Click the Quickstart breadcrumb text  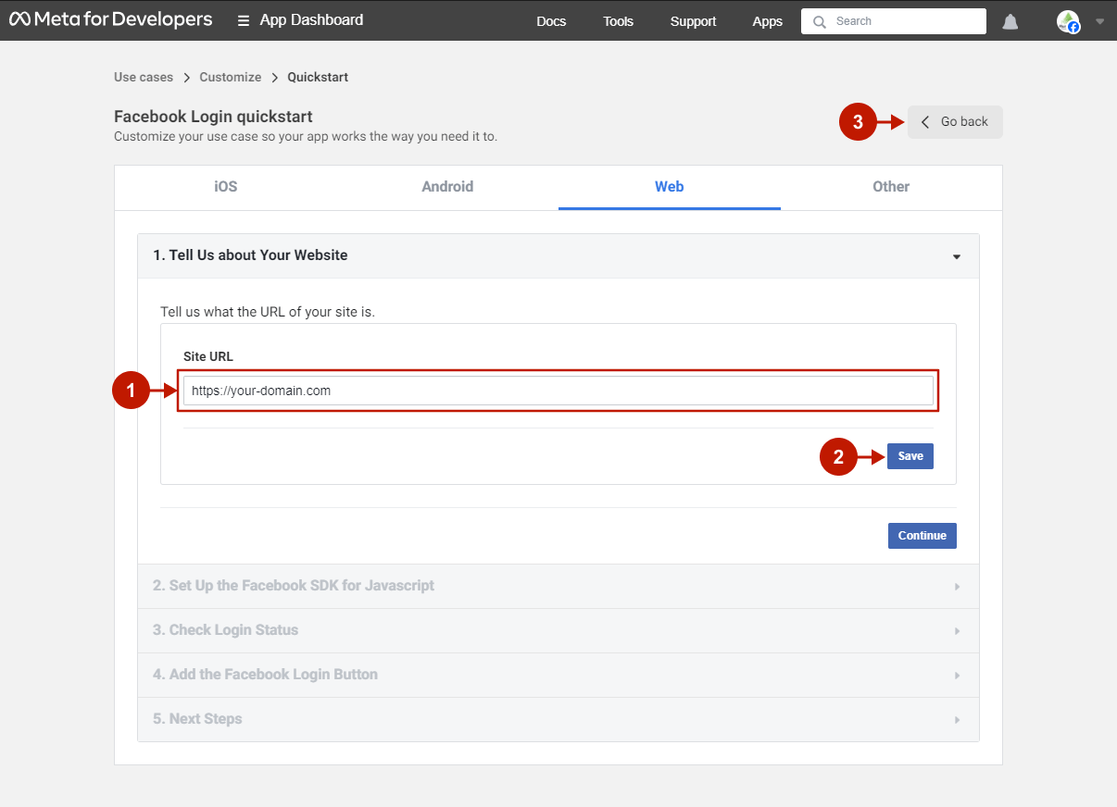(x=318, y=77)
